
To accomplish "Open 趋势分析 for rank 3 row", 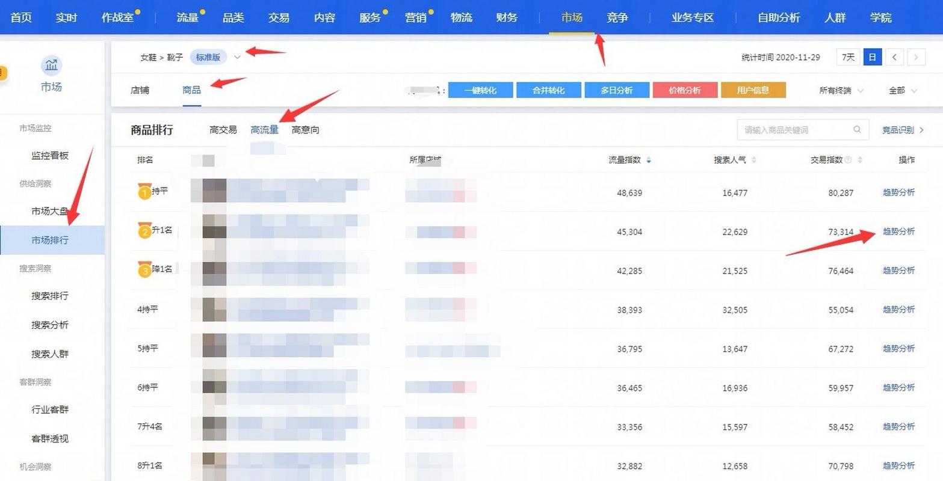I will point(898,271).
